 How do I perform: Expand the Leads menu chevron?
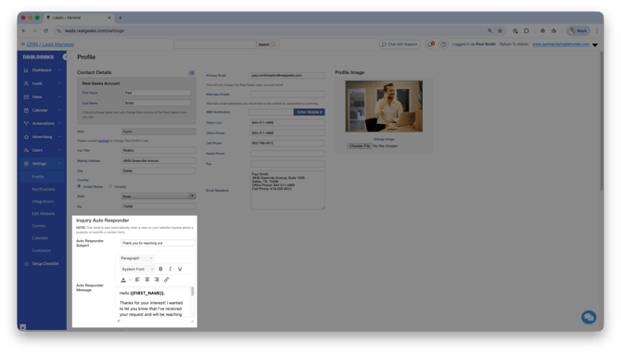coord(59,83)
